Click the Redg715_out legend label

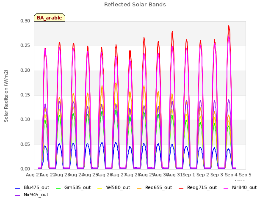tap(202, 187)
